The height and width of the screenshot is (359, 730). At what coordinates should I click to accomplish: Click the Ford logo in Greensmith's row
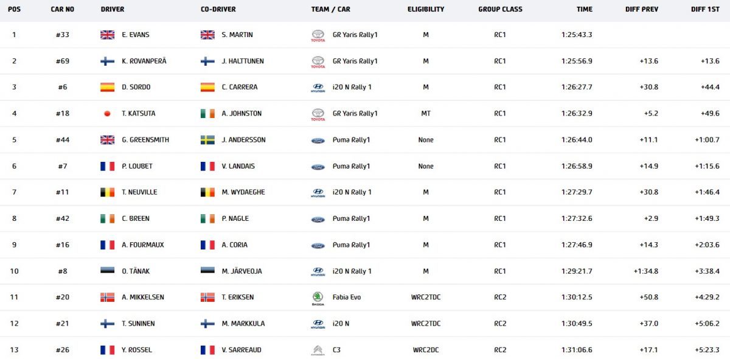(x=318, y=141)
